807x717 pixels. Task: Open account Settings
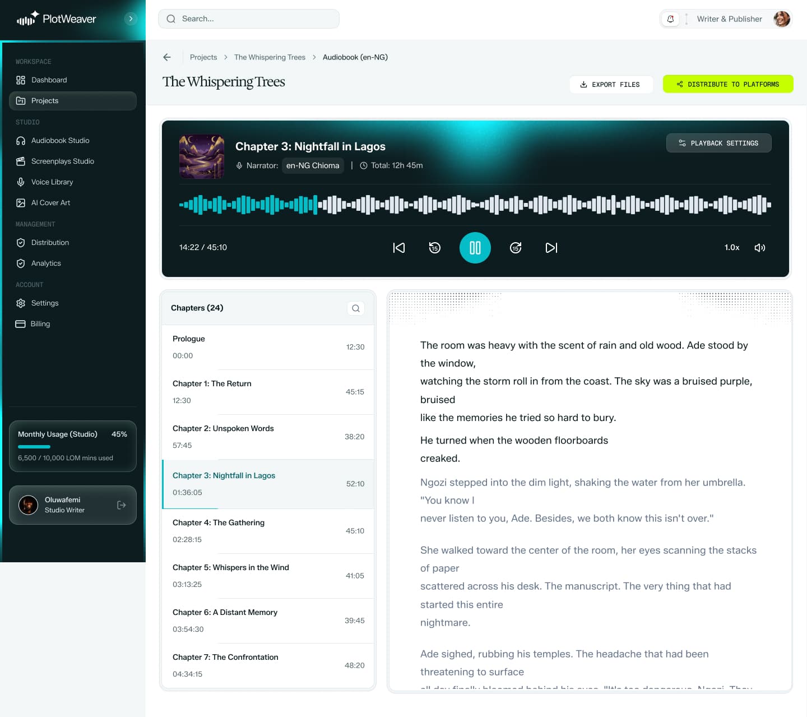[x=73, y=303]
